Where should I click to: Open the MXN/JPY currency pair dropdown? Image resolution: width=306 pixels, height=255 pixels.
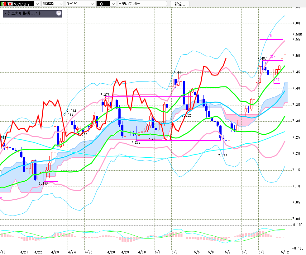(x=37, y=4)
